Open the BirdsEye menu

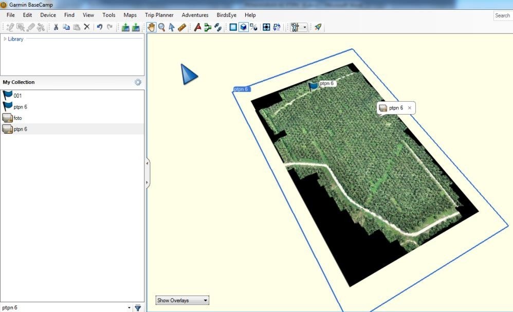[226, 15]
